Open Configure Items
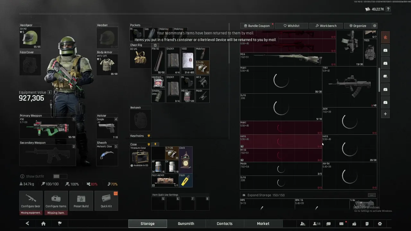This screenshot has width=411, height=231. coord(56,201)
